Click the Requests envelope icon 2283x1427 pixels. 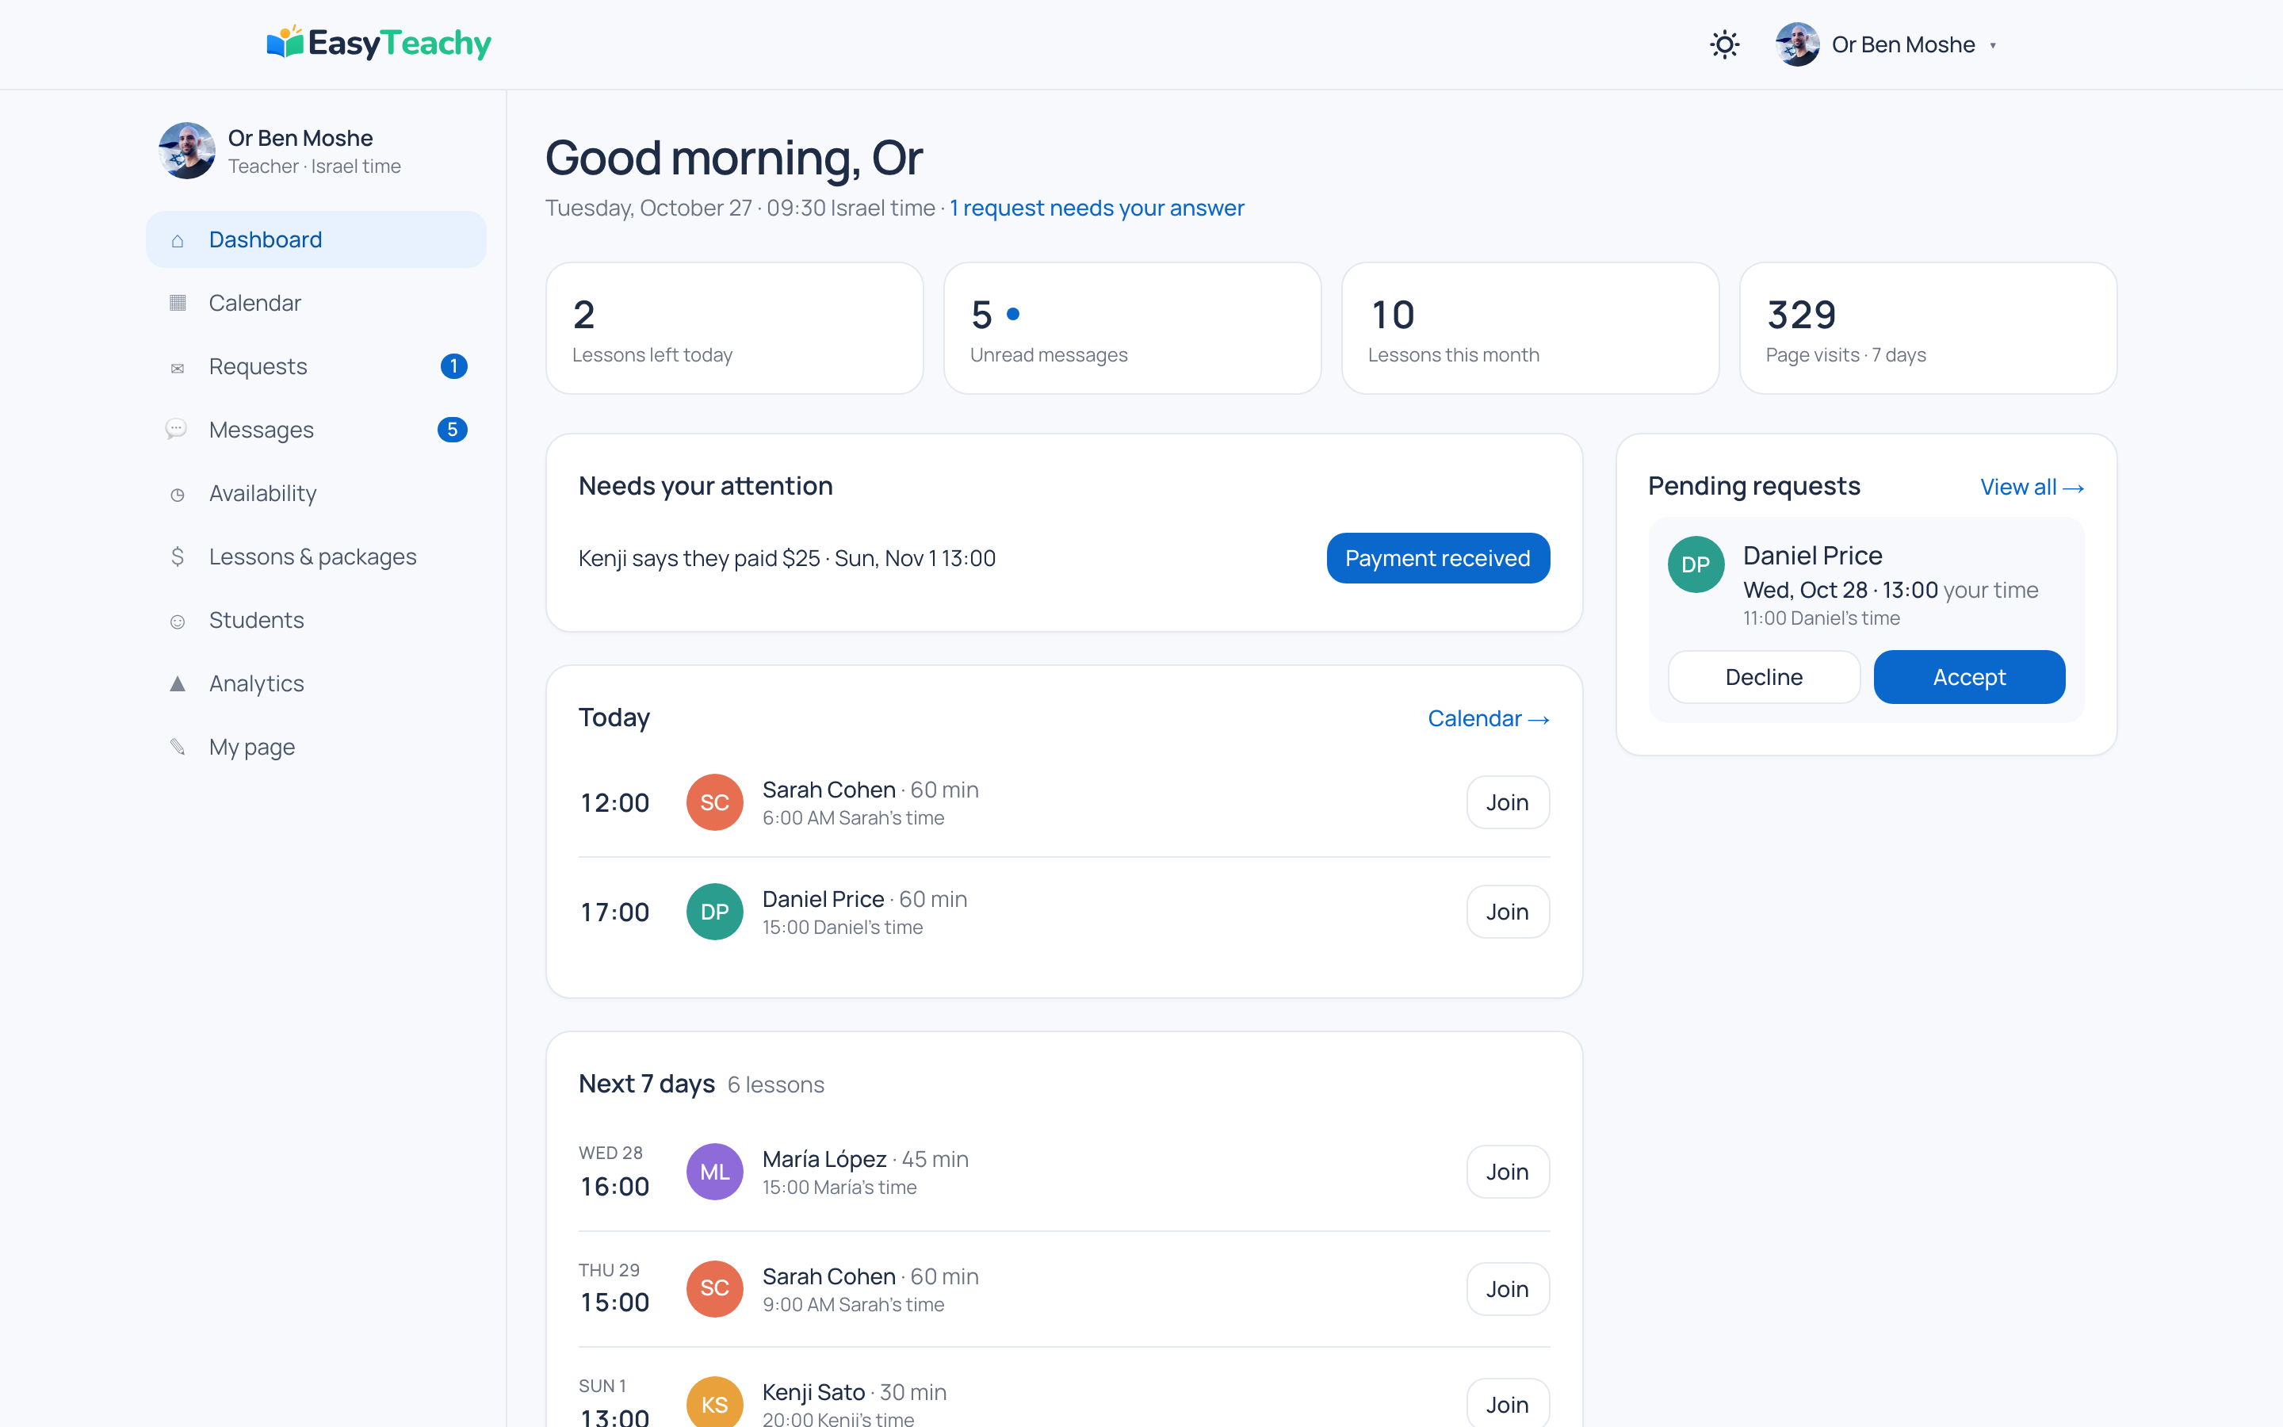click(178, 367)
